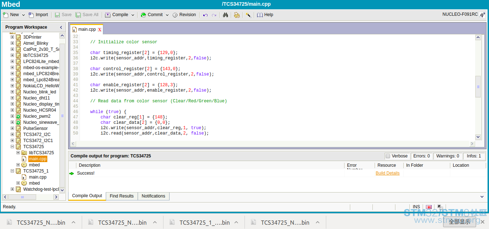Close the main.cpp editor tab
This screenshot has width=489, height=229.
point(100,30)
